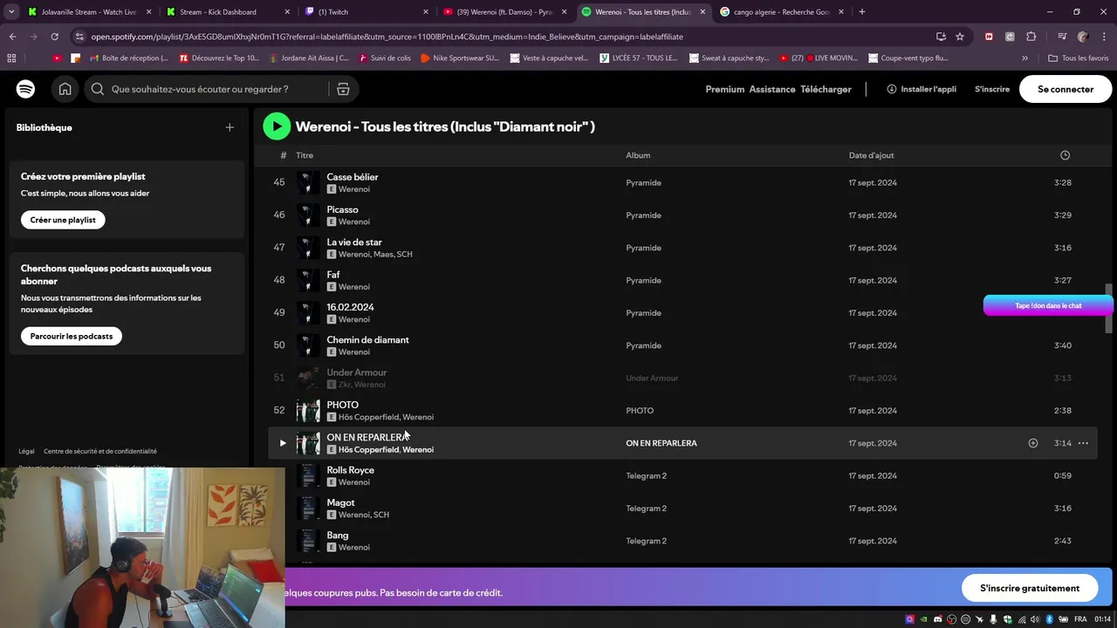Click the track list vertical scrollbar thumb
The height and width of the screenshot is (628, 1117).
tap(1109, 308)
